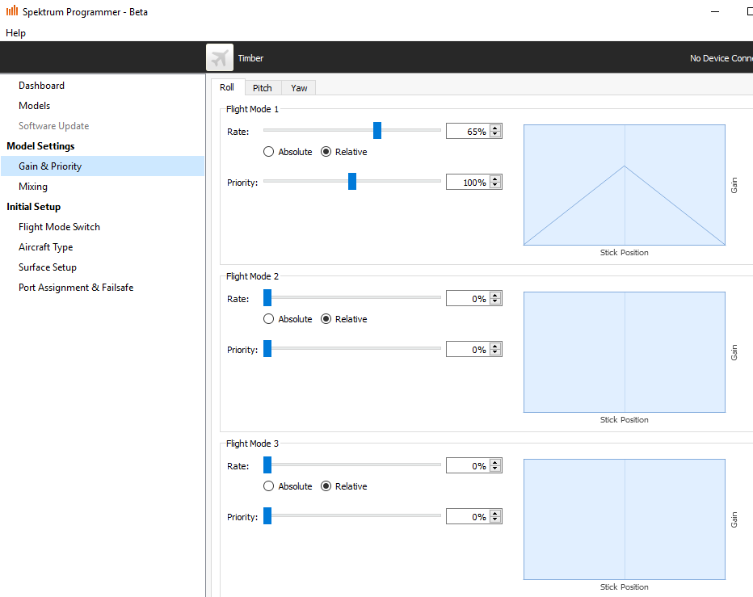The image size is (753, 597).
Task: Decrease Flight Mode 1 Priority with down arrow
Action: point(495,185)
